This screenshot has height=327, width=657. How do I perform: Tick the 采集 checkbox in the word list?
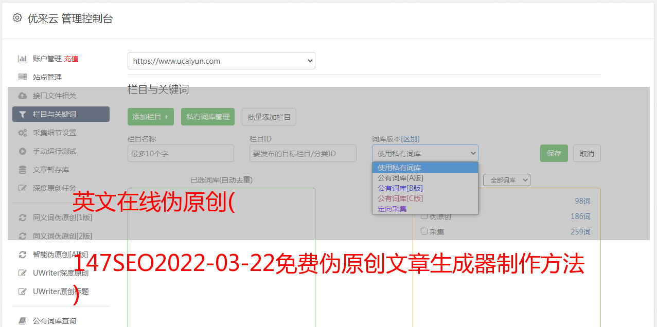tap(424, 231)
